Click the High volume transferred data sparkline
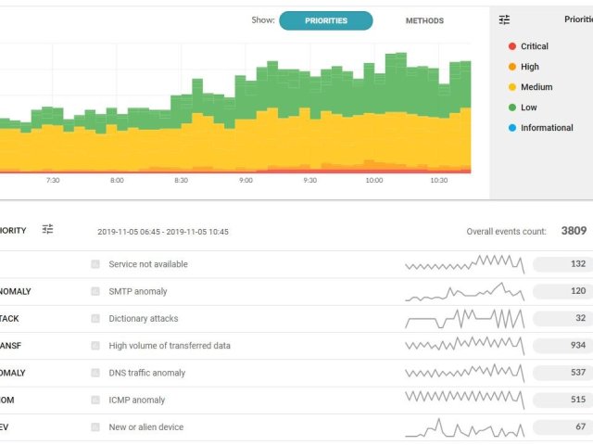 coord(465,346)
